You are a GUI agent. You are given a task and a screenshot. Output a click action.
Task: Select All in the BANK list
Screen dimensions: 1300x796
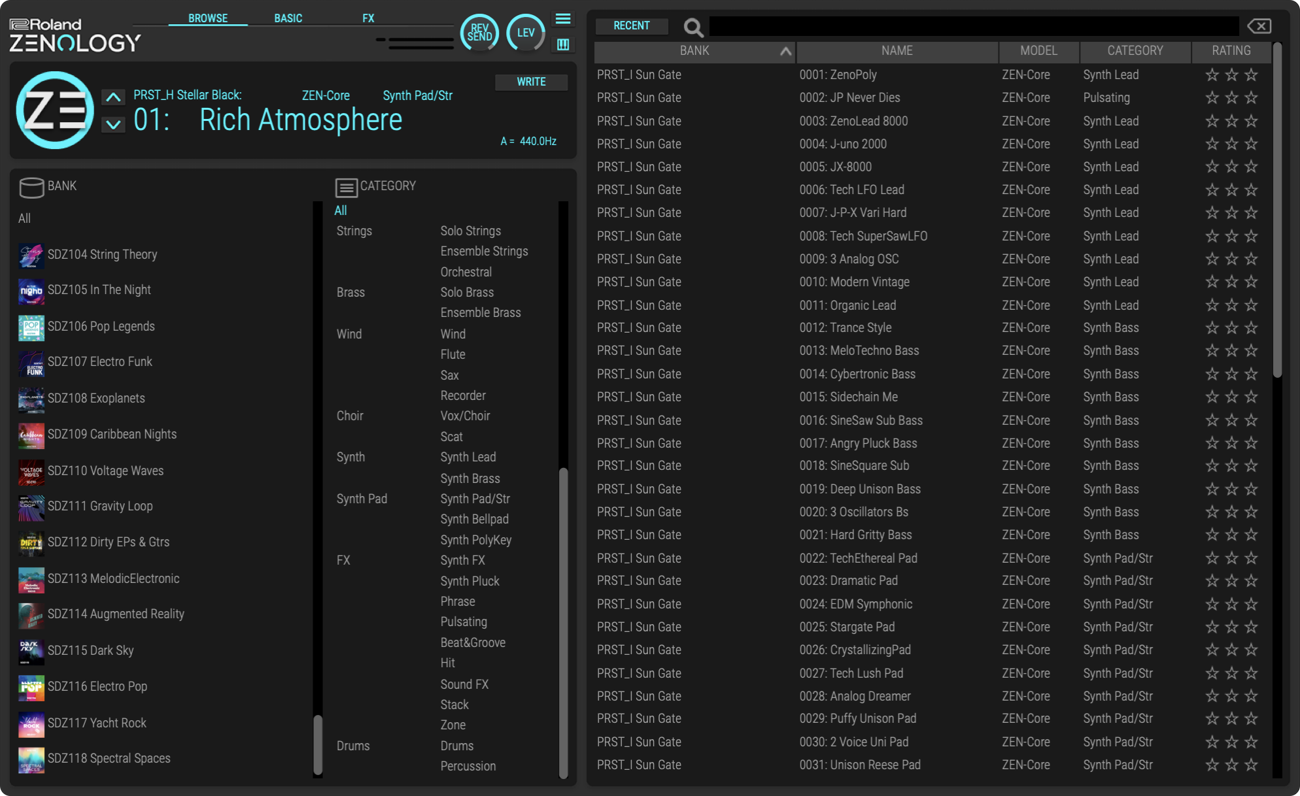[x=24, y=218]
